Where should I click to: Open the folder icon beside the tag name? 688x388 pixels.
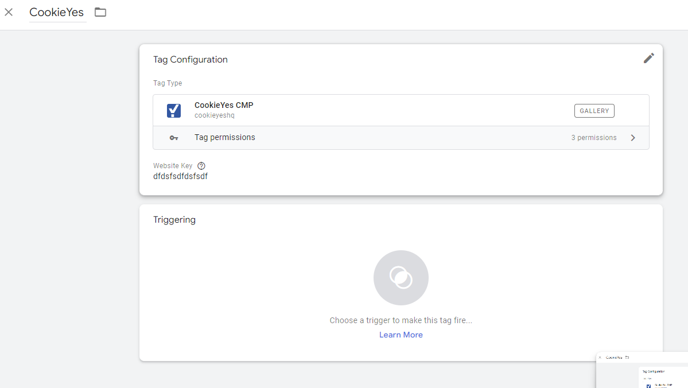(100, 12)
